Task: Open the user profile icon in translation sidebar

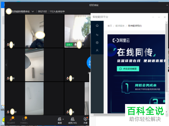Action: point(97,50)
